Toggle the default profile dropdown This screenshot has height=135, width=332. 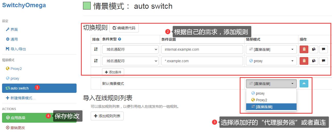pyautogui.click(x=271, y=84)
